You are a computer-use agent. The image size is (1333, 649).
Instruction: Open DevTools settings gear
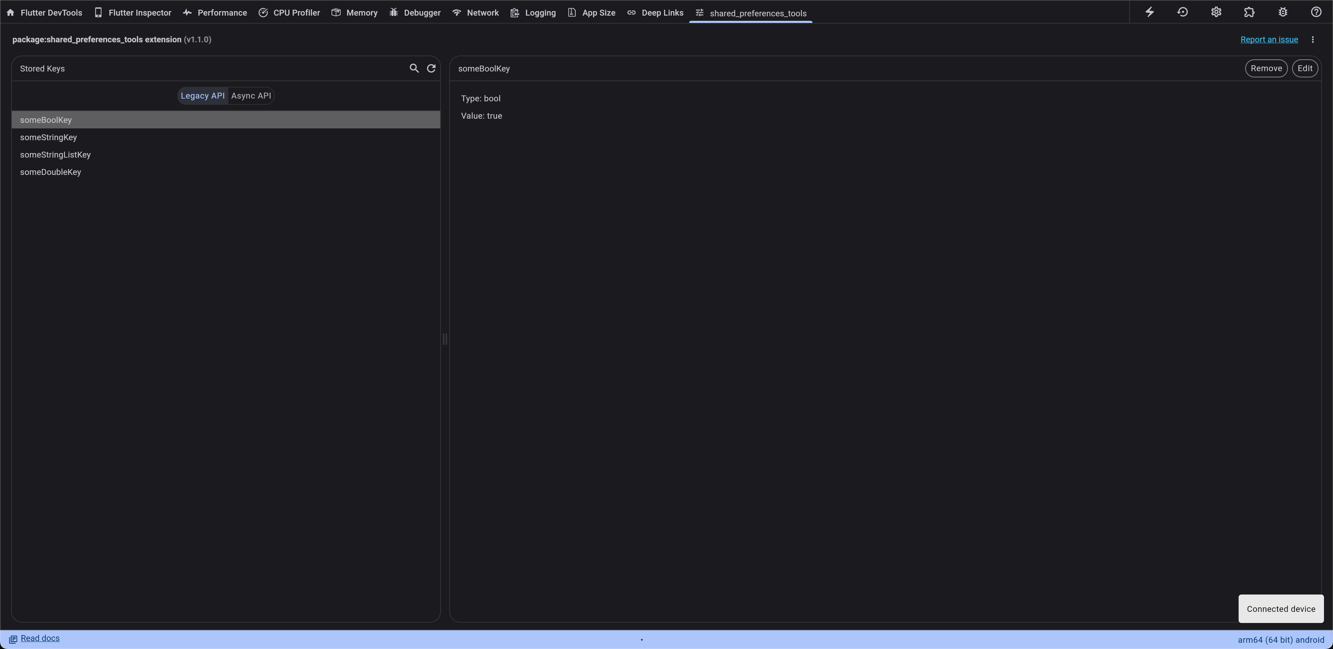(x=1216, y=12)
